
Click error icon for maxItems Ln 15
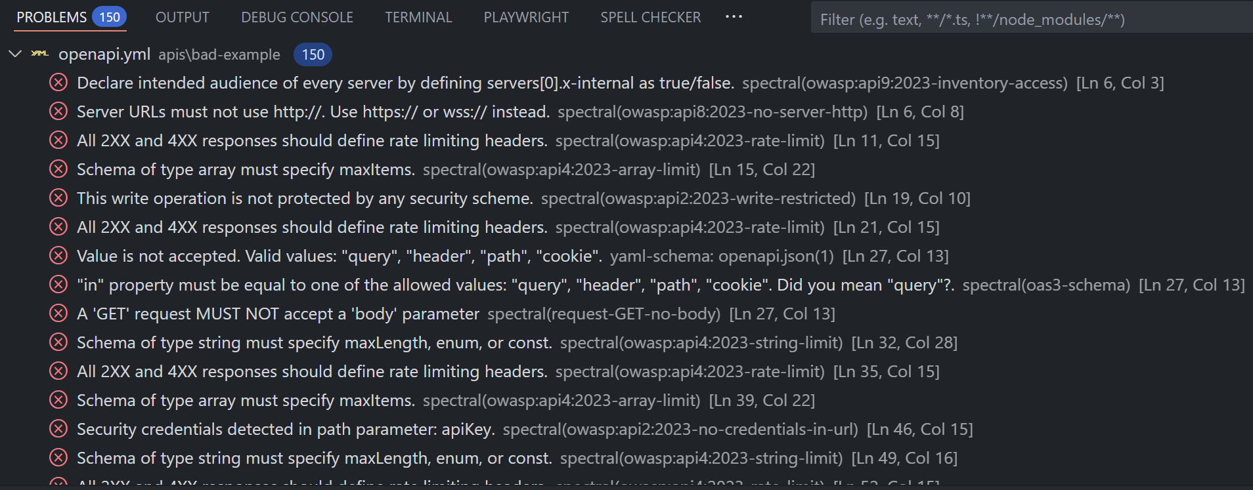pos(58,169)
